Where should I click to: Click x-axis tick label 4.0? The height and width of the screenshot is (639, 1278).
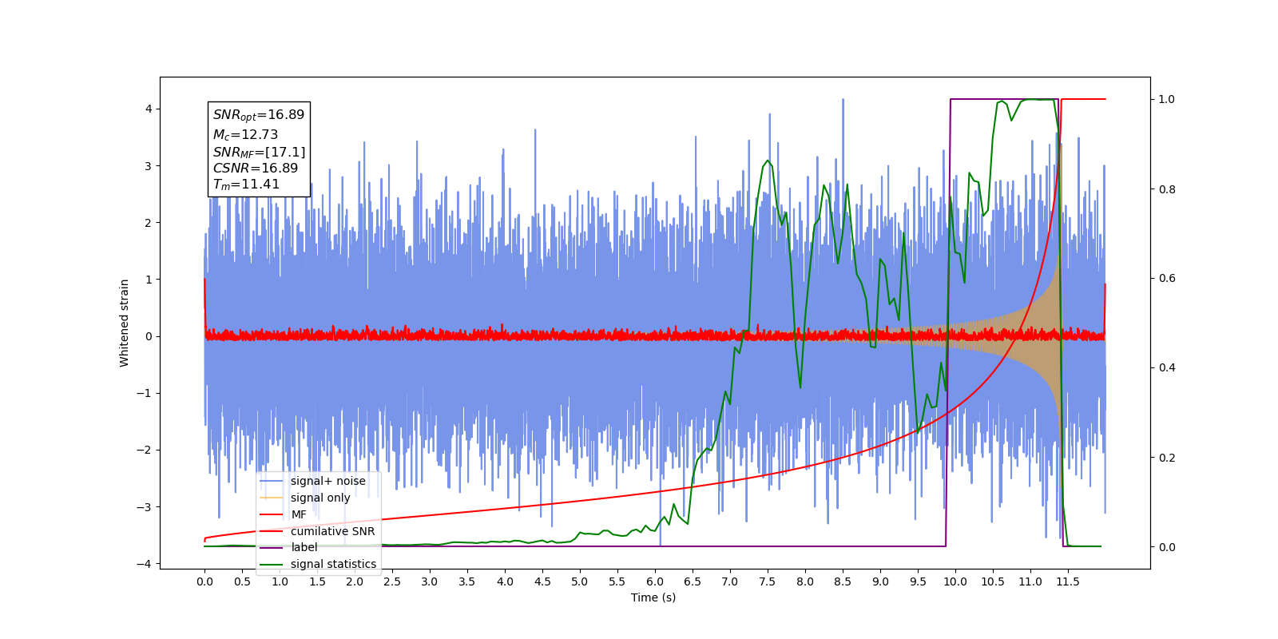(x=505, y=581)
